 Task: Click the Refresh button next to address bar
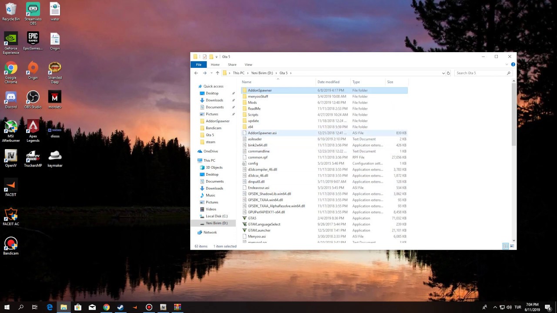[x=449, y=73]
